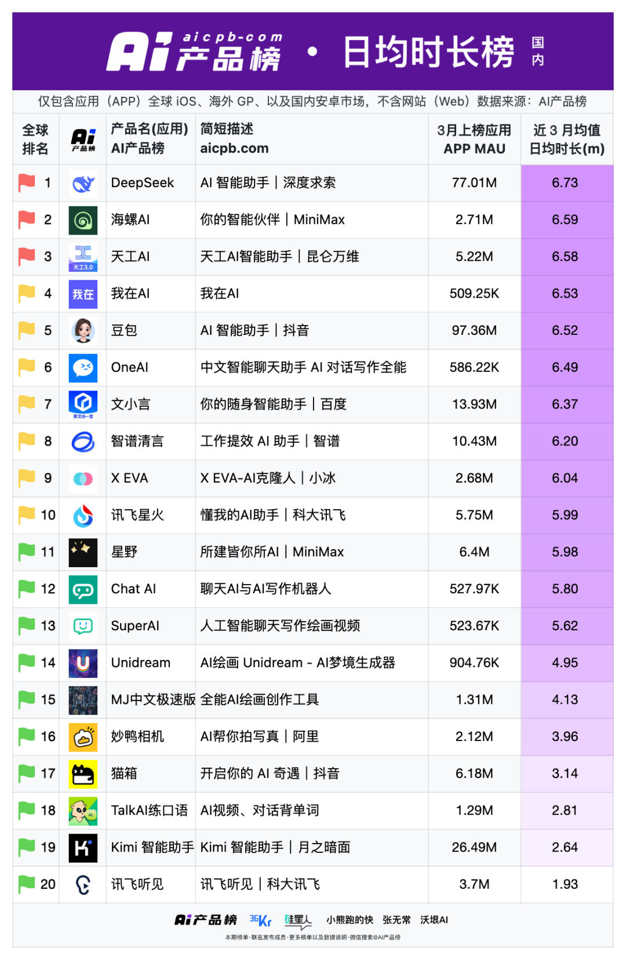The height and width of the screenshot is (960, 626).
Task: Click the 文小言 product name
Action: point(130,404)
